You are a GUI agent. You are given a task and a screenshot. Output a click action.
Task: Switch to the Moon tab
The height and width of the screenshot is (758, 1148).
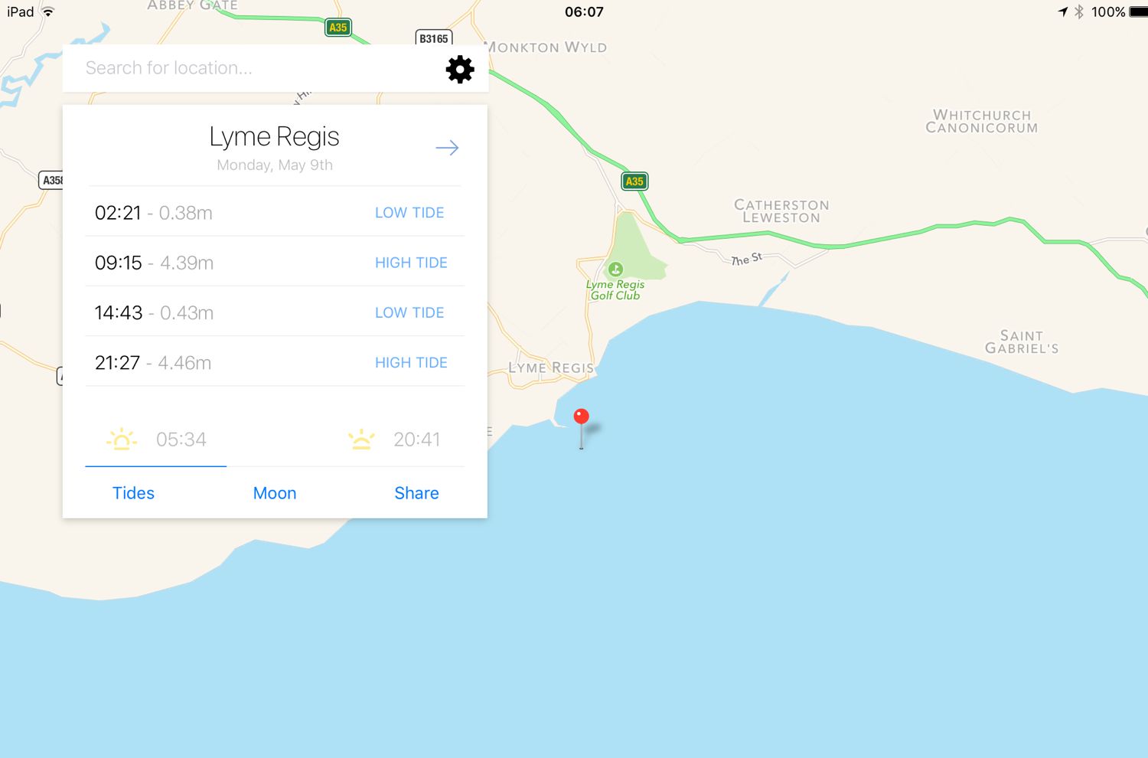tap(275, 493)
